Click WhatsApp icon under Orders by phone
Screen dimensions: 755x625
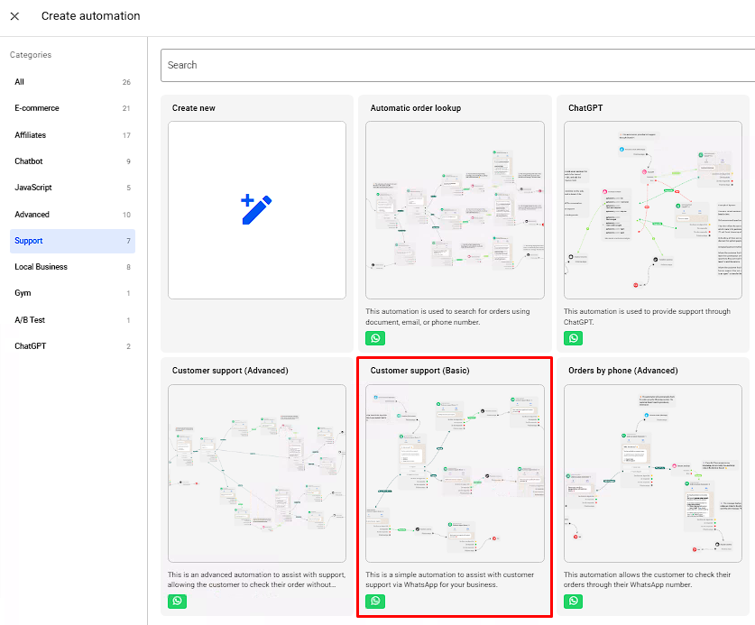(x=574, y=601)
